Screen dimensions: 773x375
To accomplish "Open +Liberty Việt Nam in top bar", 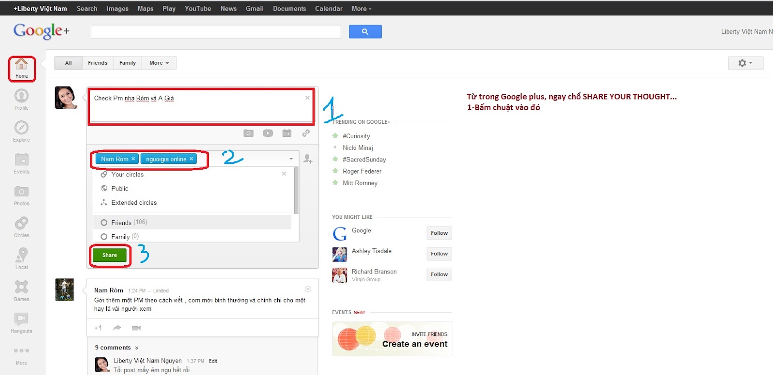I will [x=40, y=9].
